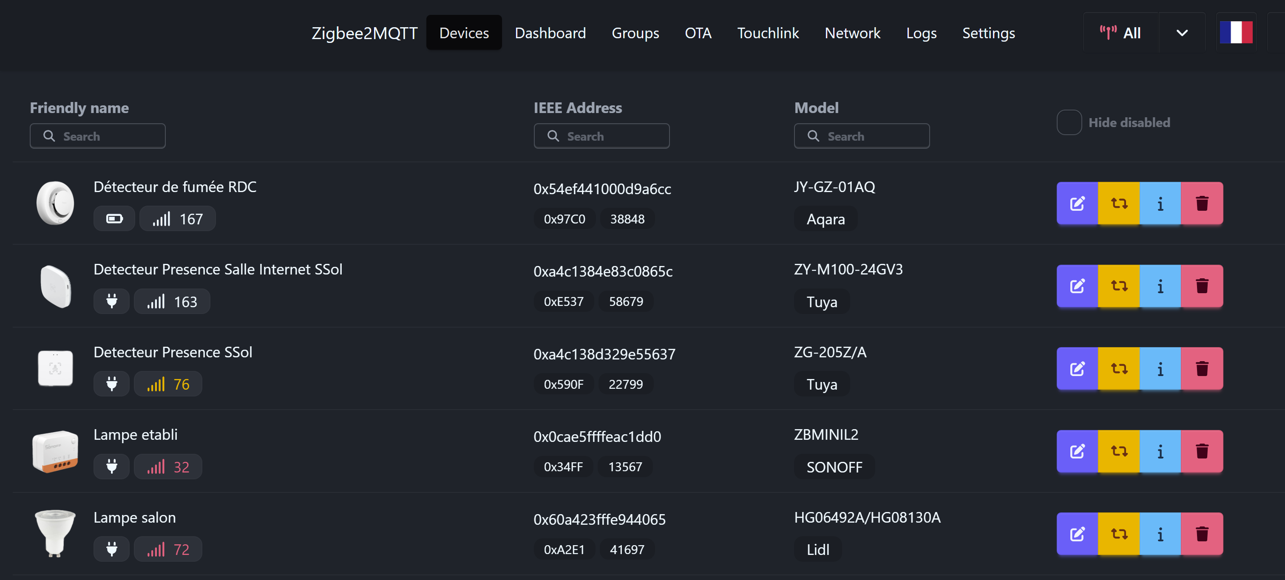Delete Lampe salon device
Viewport: 1285px width, 580px height.
(1202, 534)
